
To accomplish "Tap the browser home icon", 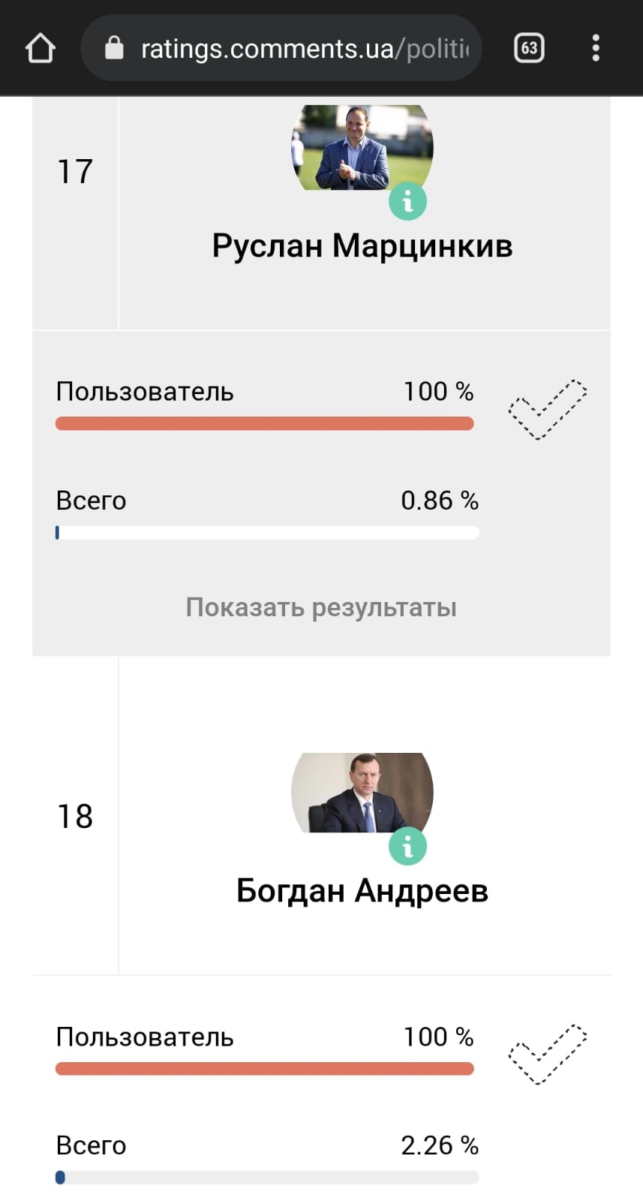I will 41,49.
